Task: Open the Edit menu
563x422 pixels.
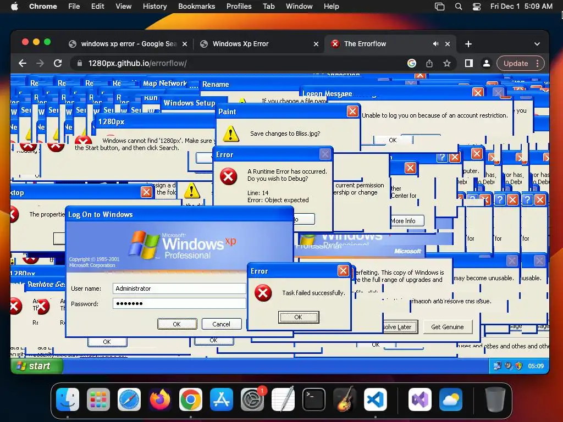Action: point(97,6)
